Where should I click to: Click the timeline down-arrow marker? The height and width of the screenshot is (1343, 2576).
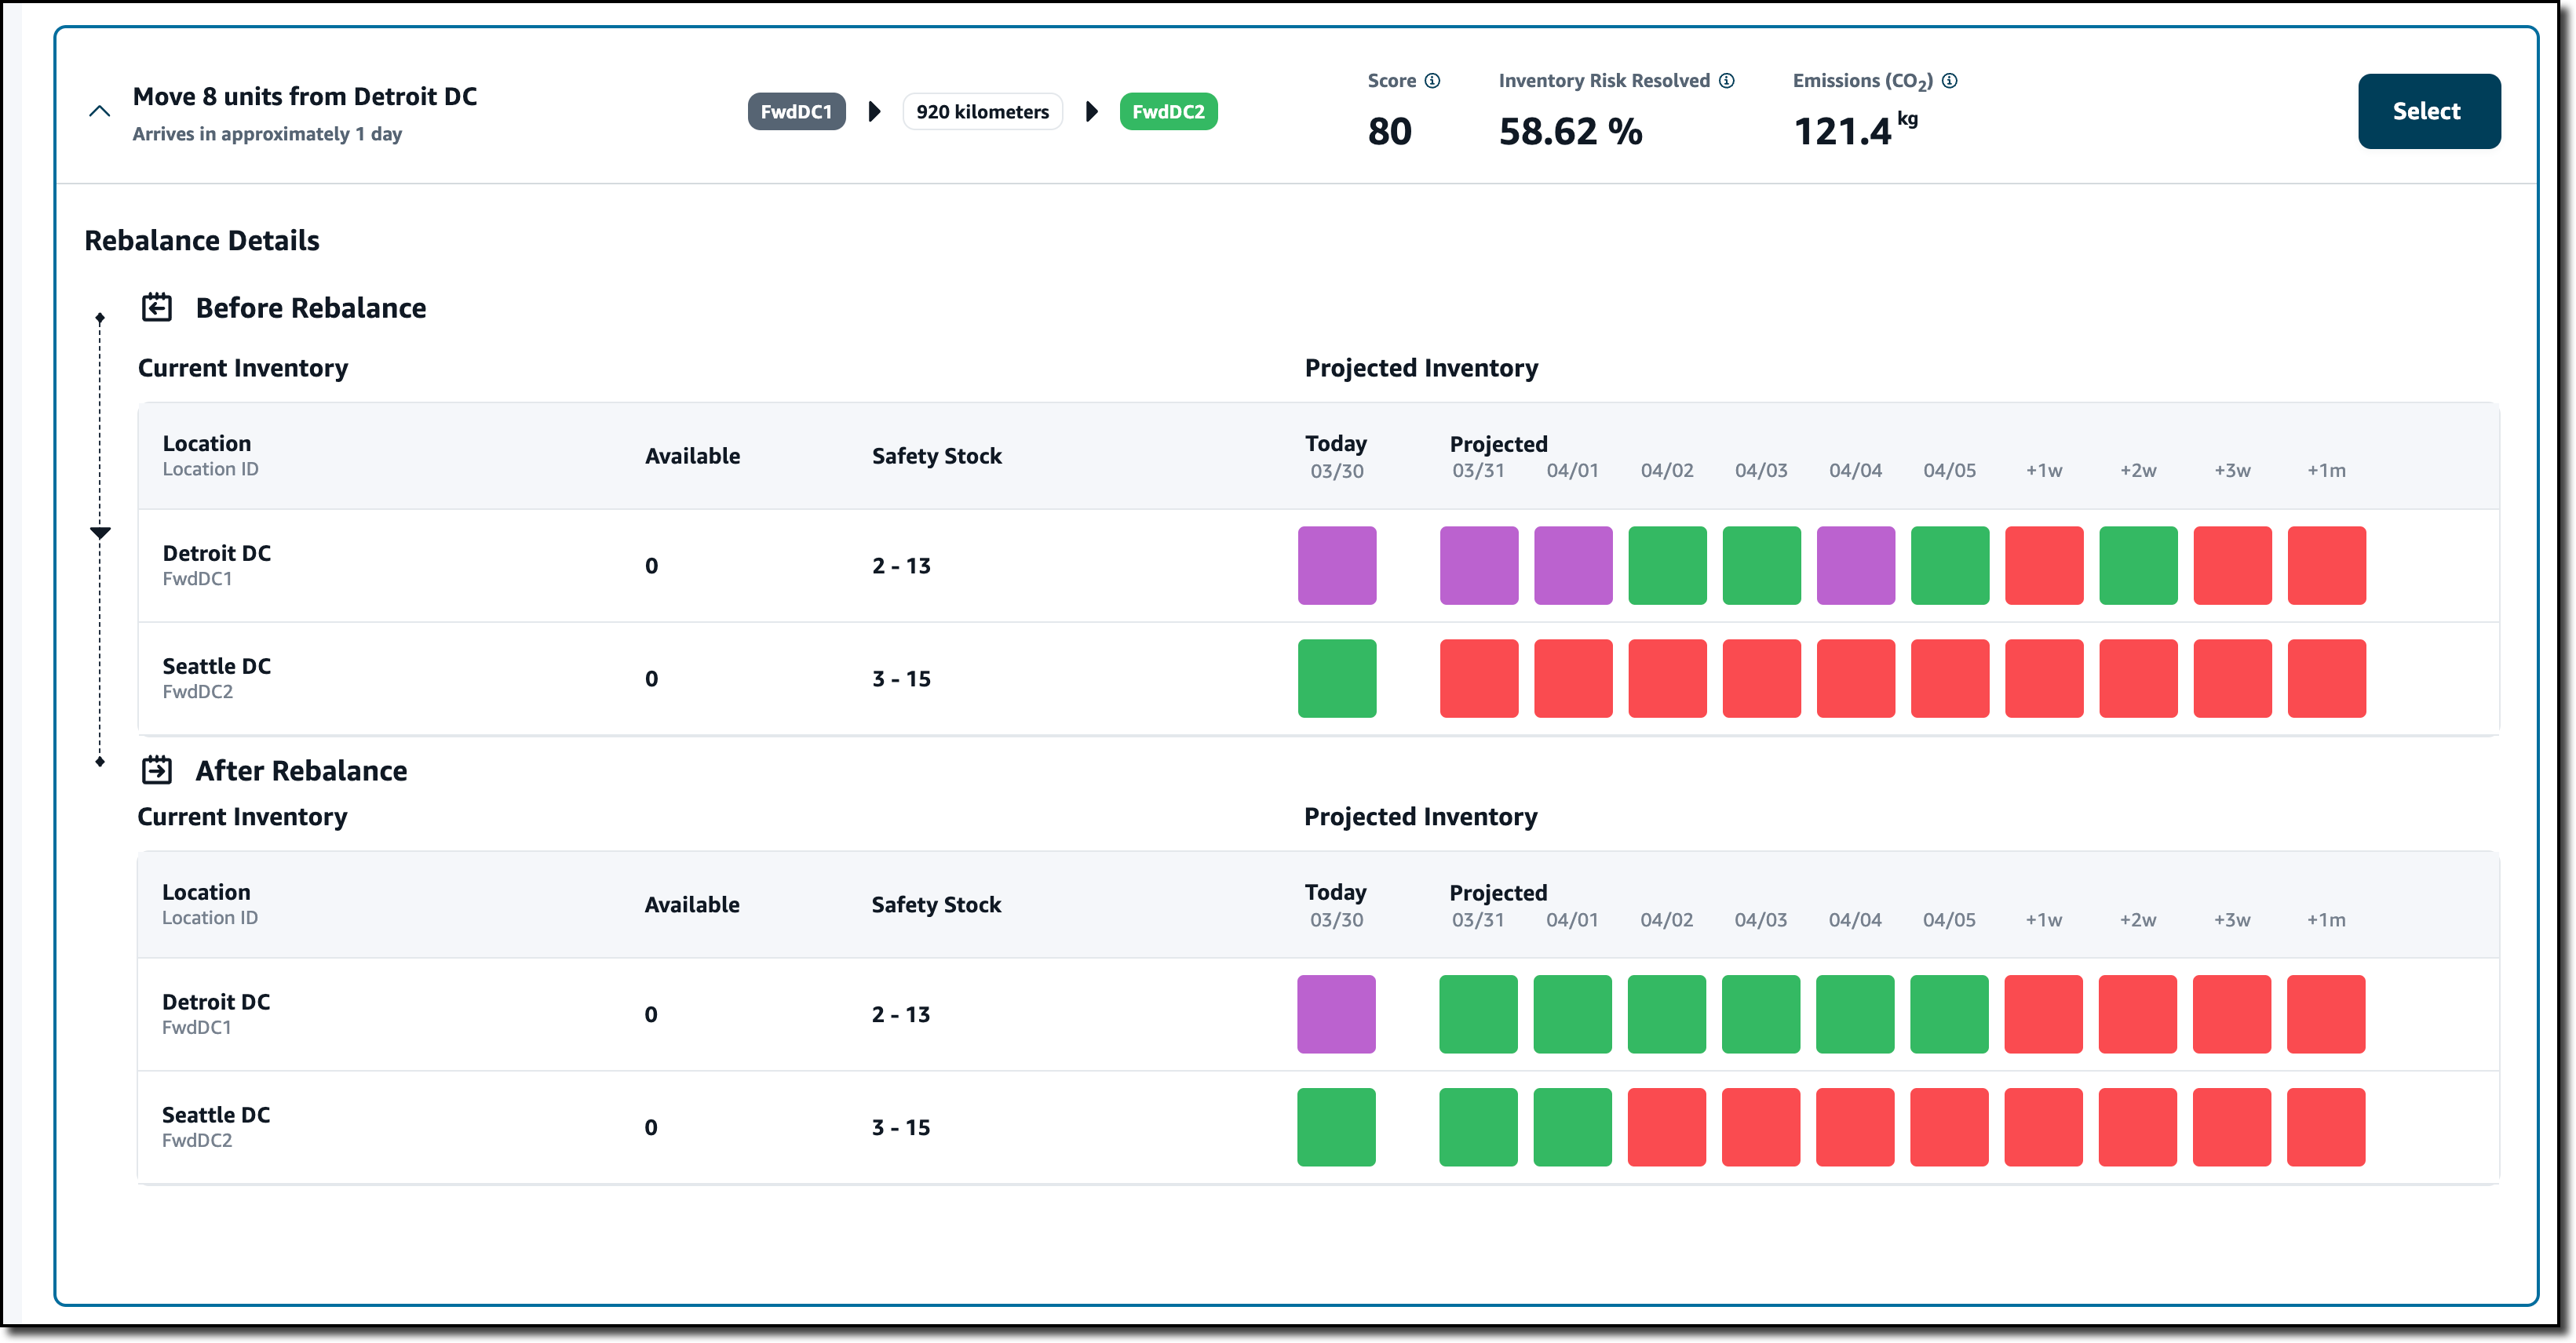(x=100, y=533)
